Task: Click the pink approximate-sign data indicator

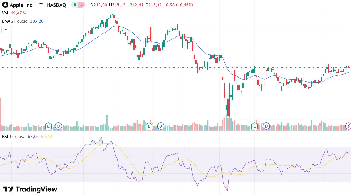Action: 81,5
